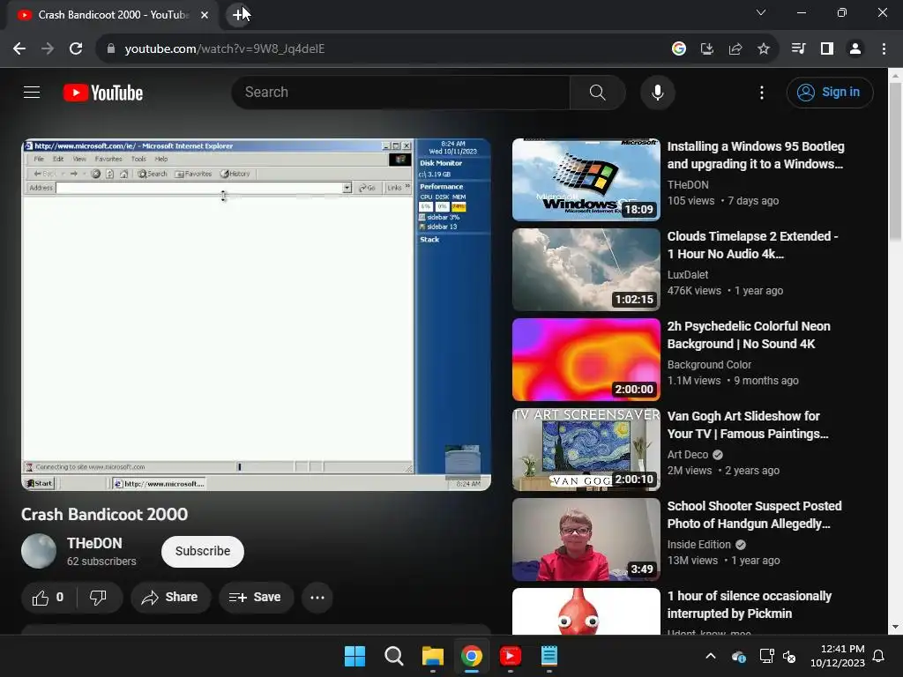Image resolution: width=903 pixels, height=677 pixels.
Task: Expand the tab search chevron in the title bar
Action: tap(761, 12)
